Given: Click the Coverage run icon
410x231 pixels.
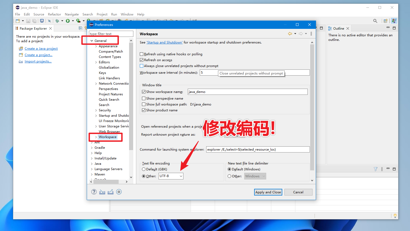Looking at the screenshot, I should [78, 21].
